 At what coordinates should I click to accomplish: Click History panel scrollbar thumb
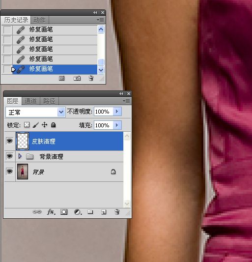coord(101,62)
